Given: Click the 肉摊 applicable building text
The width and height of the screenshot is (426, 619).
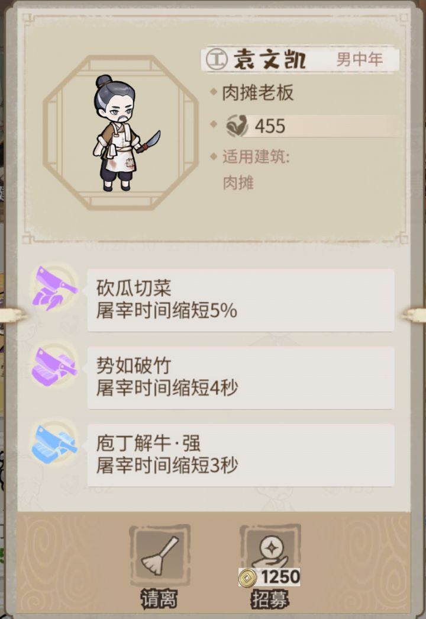Looking at the screenshot, I should pyautogui.click(x=238, y=183).
